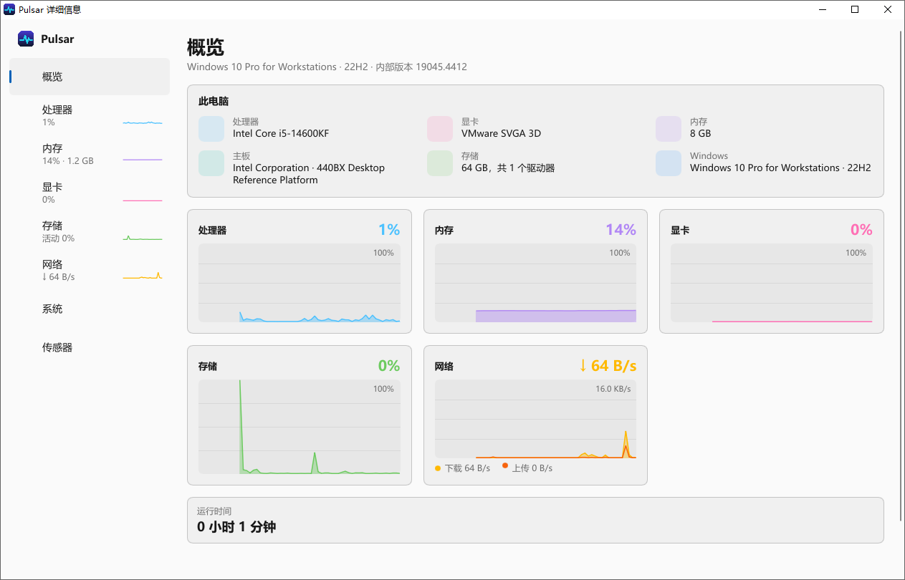
Task: Click the 概览 page heading
Action: [x=206, y=48]
